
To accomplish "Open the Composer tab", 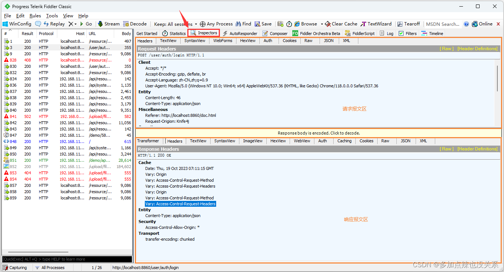I will 275,33.
